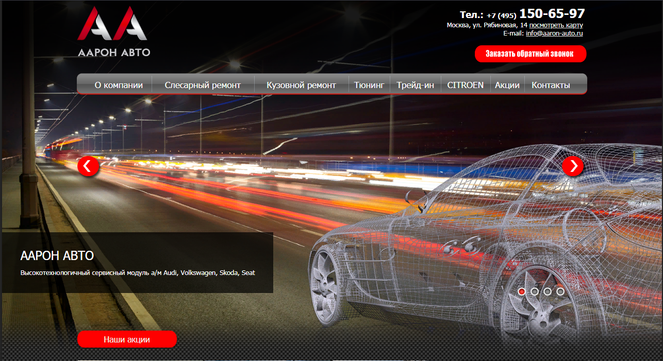The height and width of the screenshot is (361, 663).
Task: Click the Заказать обратный звонок button
Action: point(531,54)
